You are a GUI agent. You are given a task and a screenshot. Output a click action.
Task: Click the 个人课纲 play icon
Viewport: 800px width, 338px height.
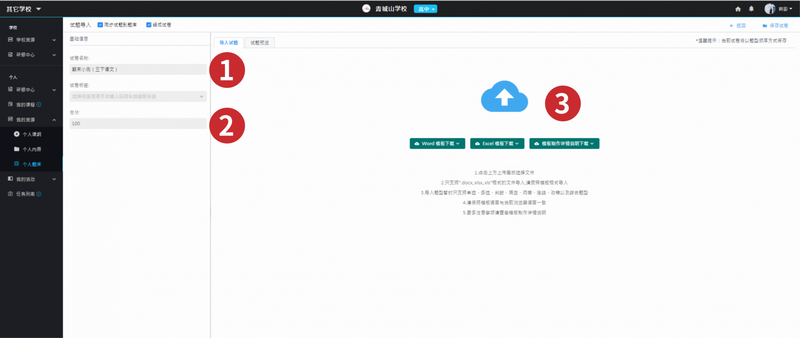pos(16,134)
